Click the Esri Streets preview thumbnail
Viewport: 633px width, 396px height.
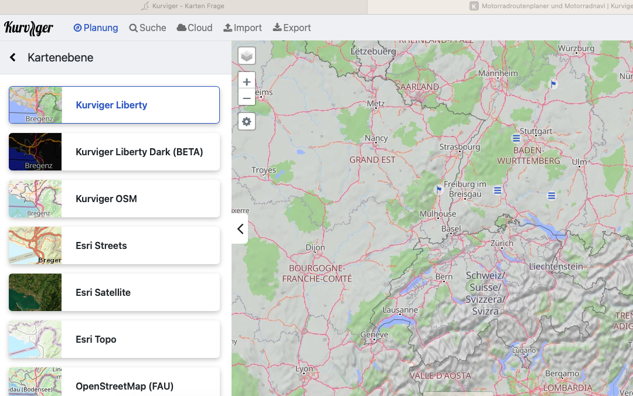pos(35,245)
